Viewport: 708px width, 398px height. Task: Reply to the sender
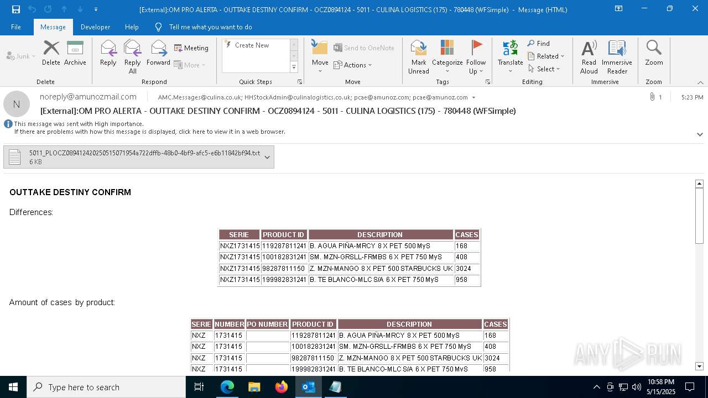(x=108, y=54)
